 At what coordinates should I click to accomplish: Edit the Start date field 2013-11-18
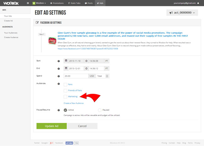[x=76, y=61]
